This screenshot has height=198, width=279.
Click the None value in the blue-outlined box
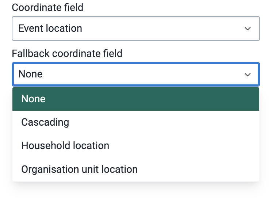point(30,74)
